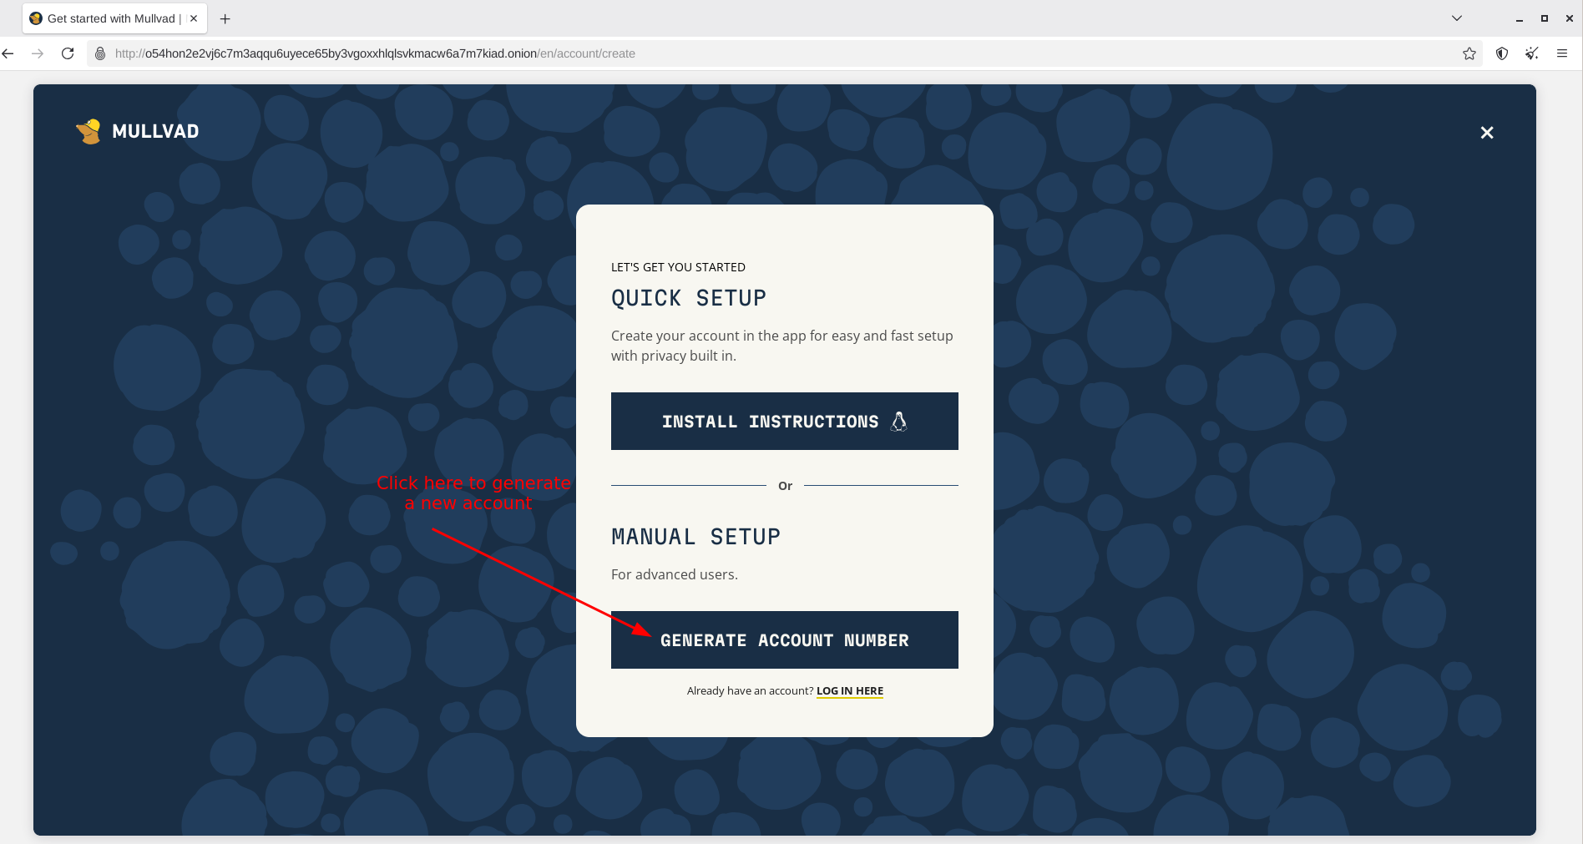Go back to the previous page
The height and width of the screenshot is (844, 1583).
(8, 53)
